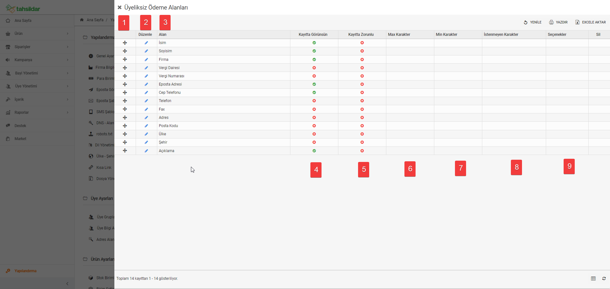Edit the Firma field row
Screen dimensions: 610x289
coord(146,60)
